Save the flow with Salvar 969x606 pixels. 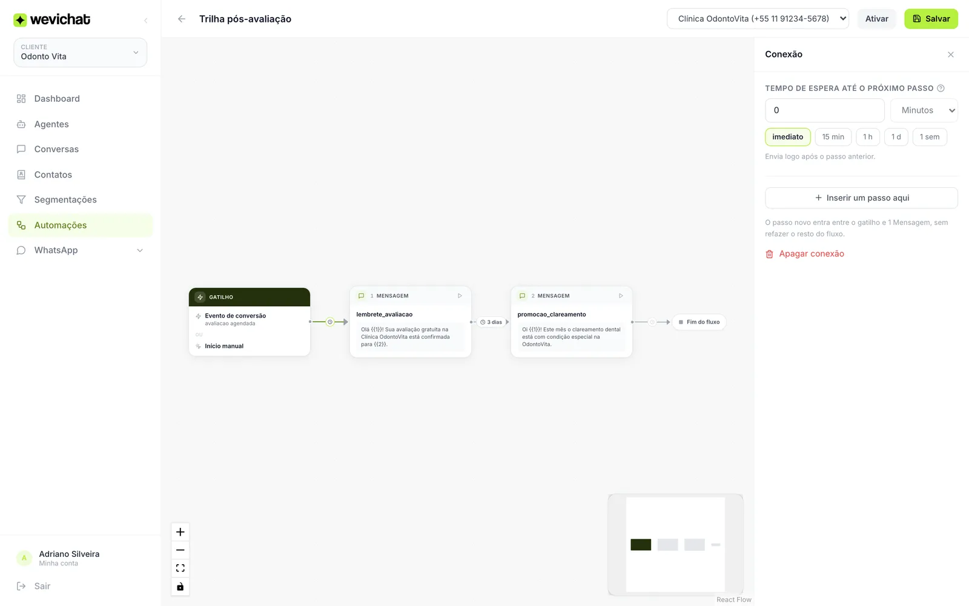point(931,19)
